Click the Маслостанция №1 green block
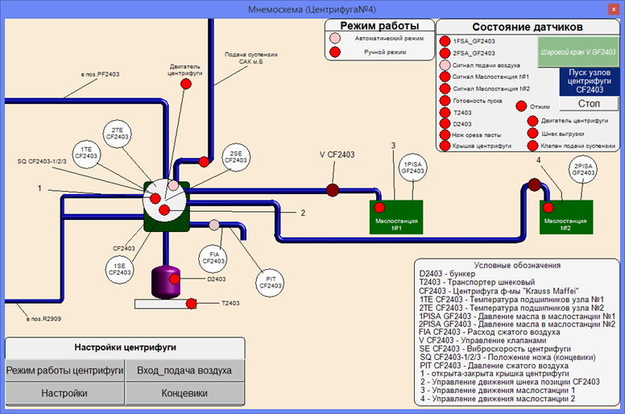This screenshot has height=414, width=625. coord(391,217)
